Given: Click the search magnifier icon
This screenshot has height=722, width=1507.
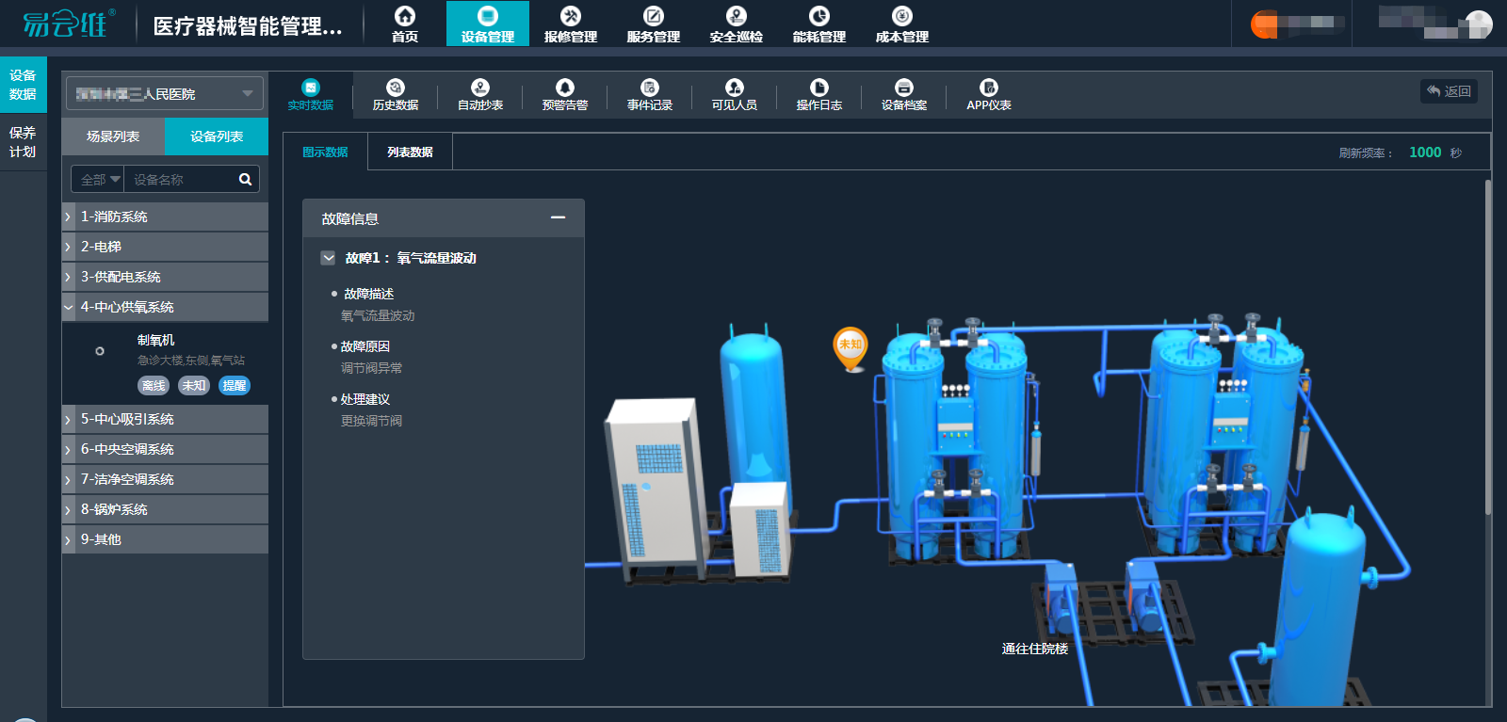Looking at the screenshot, I should point(245,180).
